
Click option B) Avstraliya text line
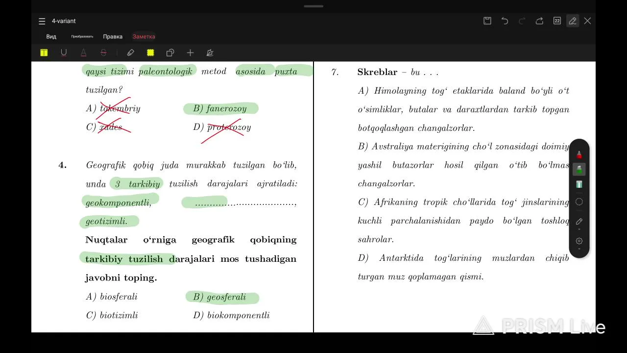[463, 147]
